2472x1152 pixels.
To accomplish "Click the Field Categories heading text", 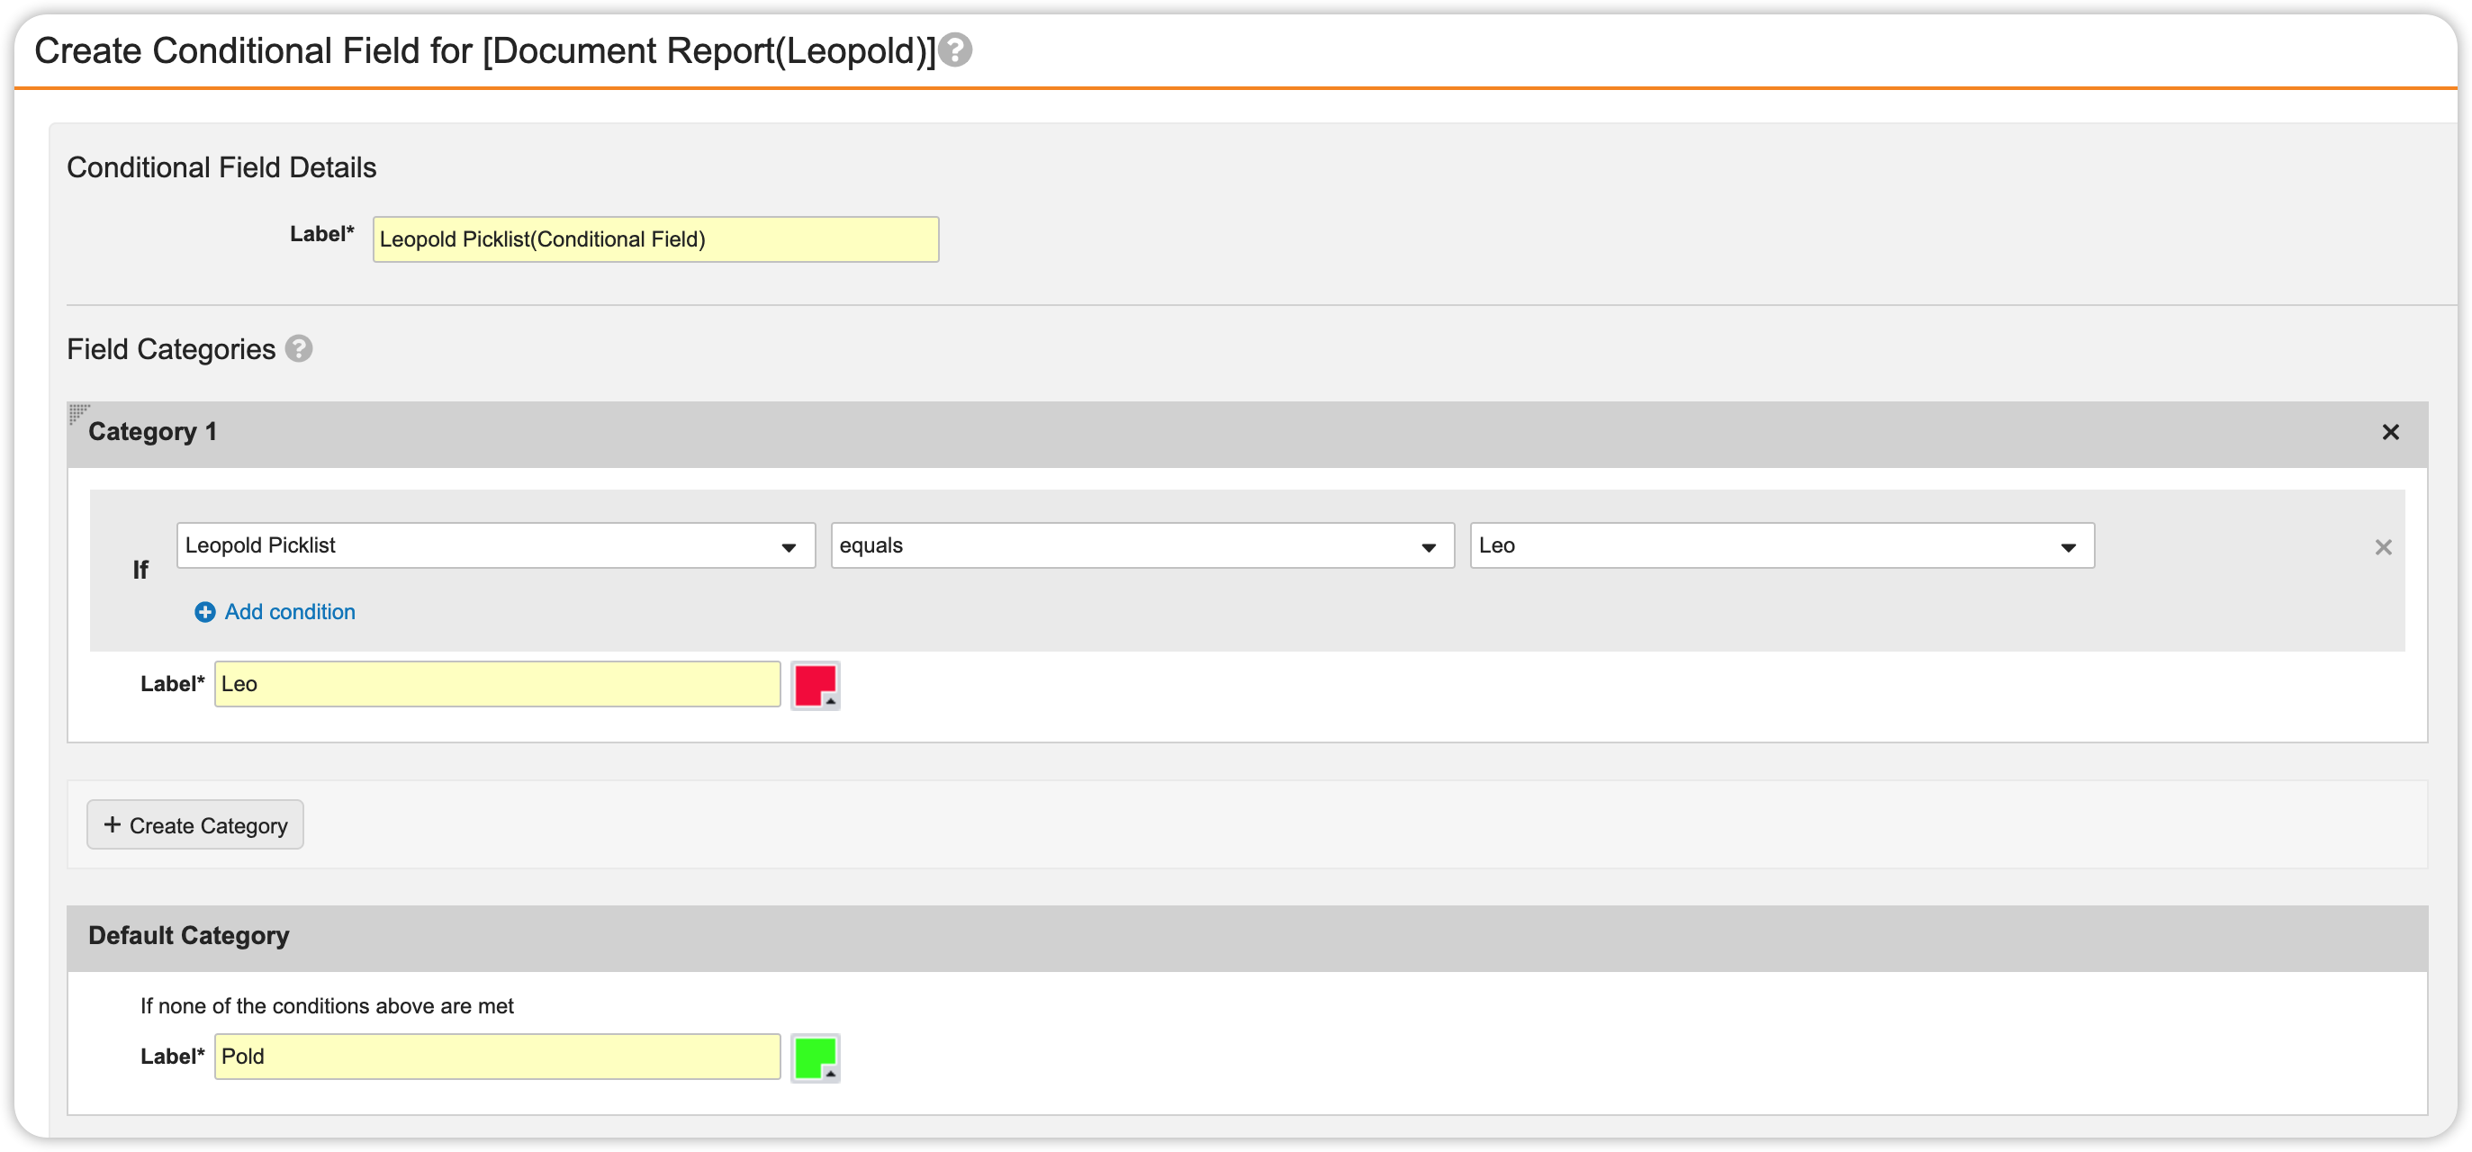I will coord(171,349).
